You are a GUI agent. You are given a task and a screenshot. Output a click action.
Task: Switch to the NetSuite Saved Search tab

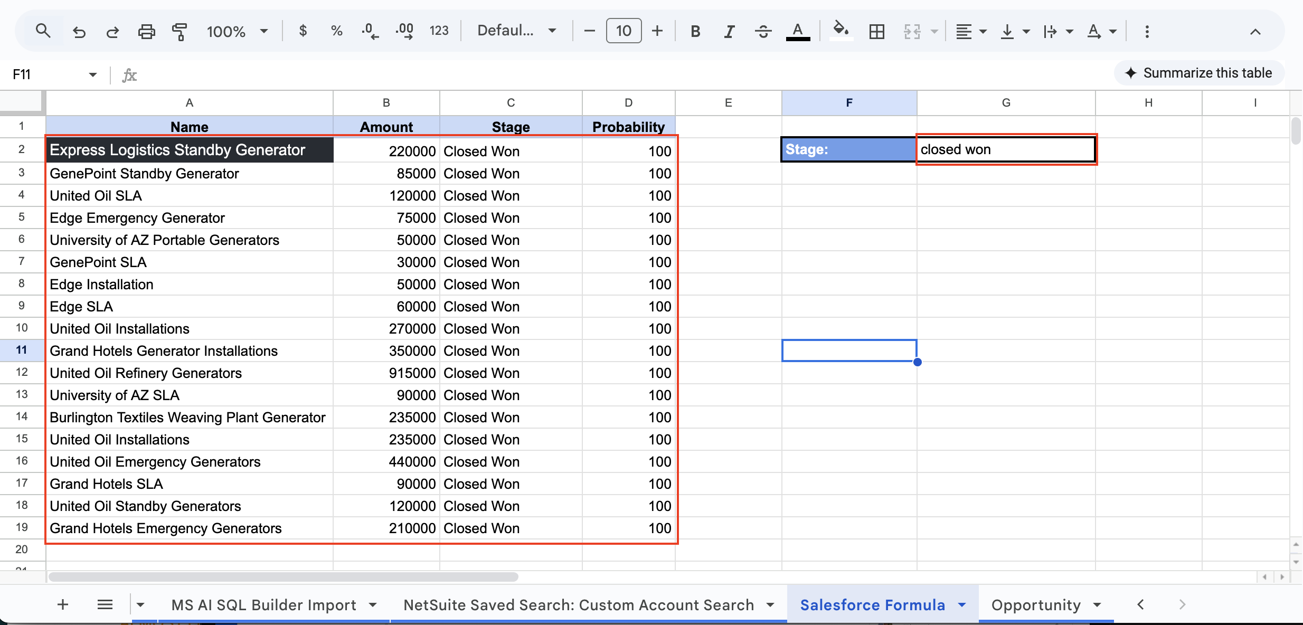click(578, 604)
